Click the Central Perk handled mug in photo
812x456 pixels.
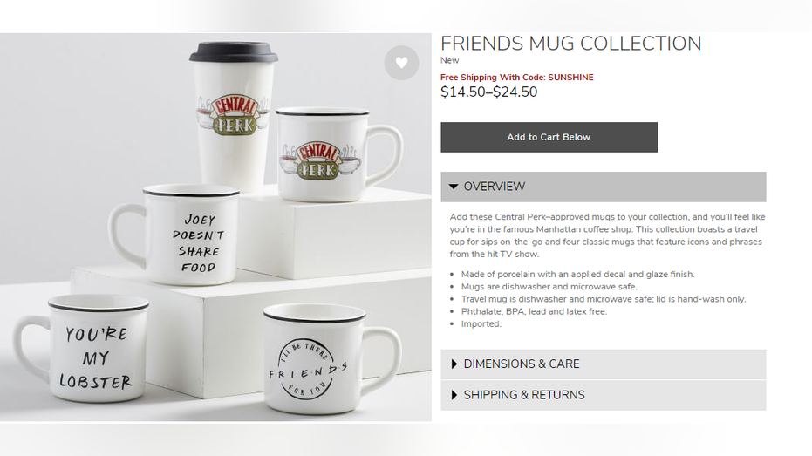pos(338,154)
